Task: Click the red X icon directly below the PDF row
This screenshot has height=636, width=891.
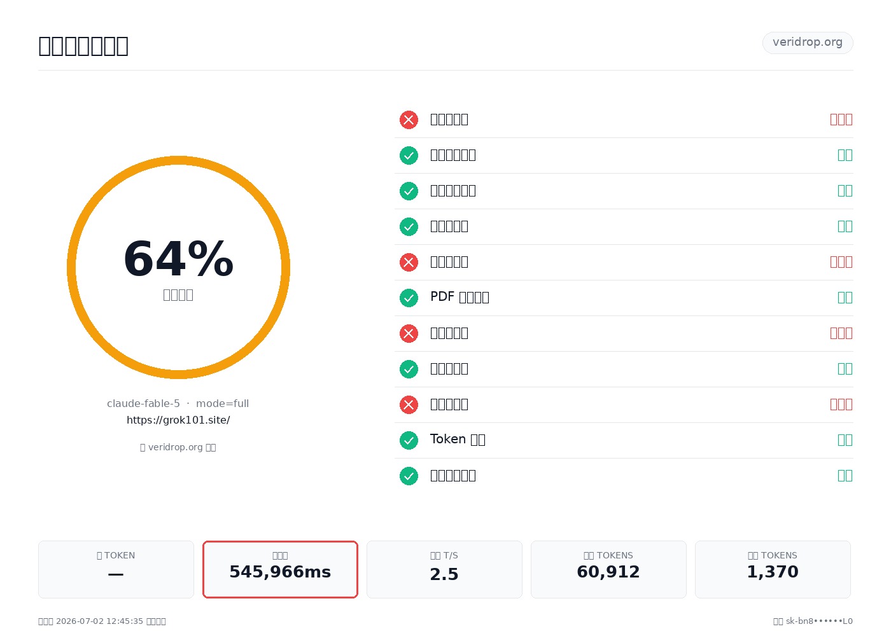Action: 409,333
